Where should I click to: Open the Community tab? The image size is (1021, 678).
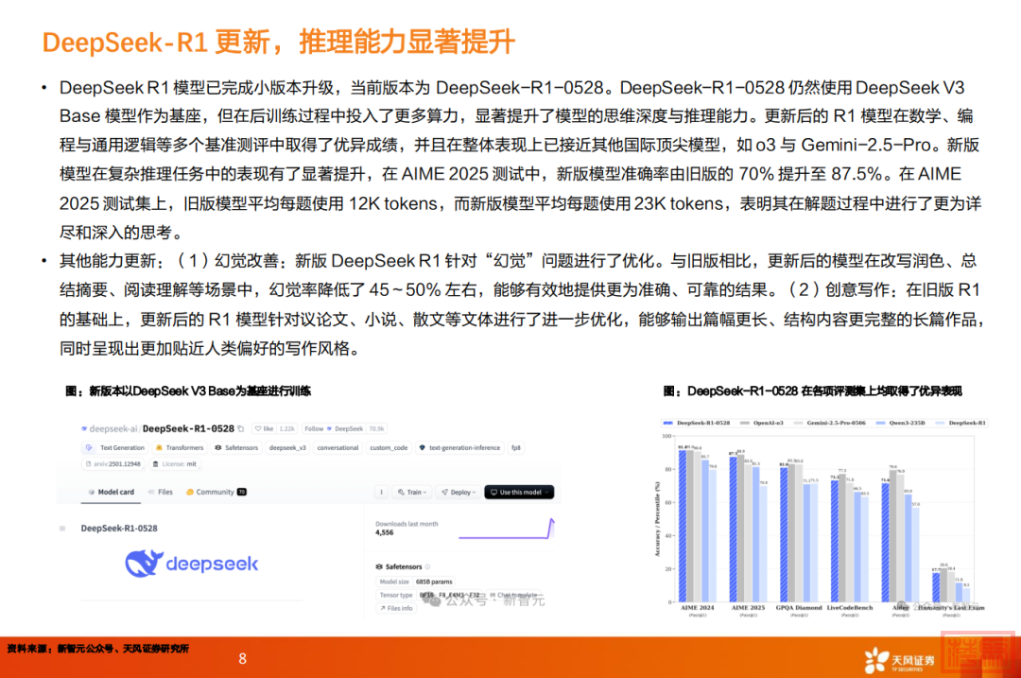pyautogui.click(x=216, y=492)
